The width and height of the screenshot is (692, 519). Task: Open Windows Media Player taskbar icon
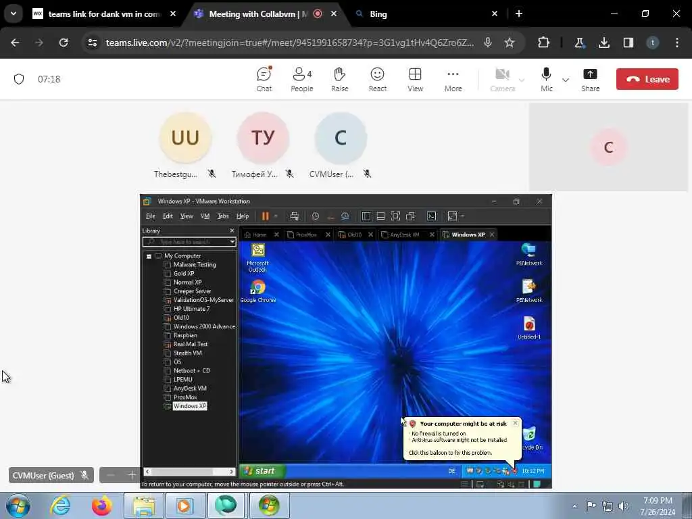point(184,505)
